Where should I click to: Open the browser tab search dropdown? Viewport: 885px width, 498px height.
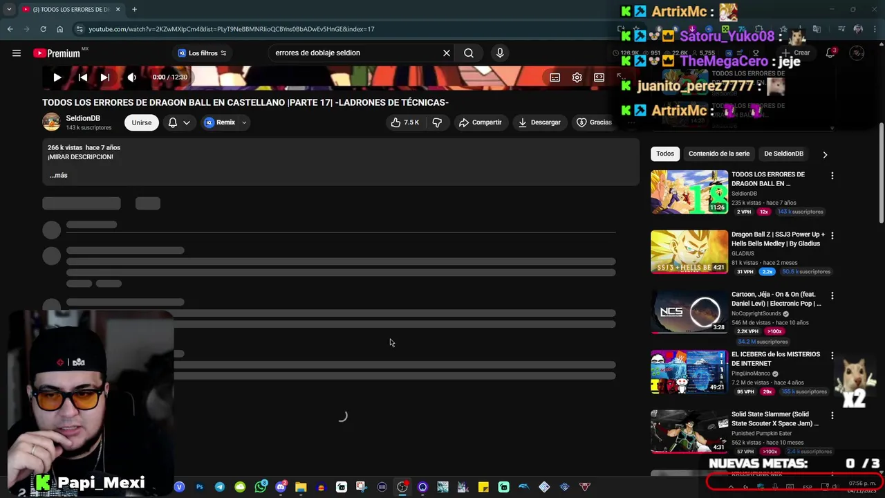(9, 10)
